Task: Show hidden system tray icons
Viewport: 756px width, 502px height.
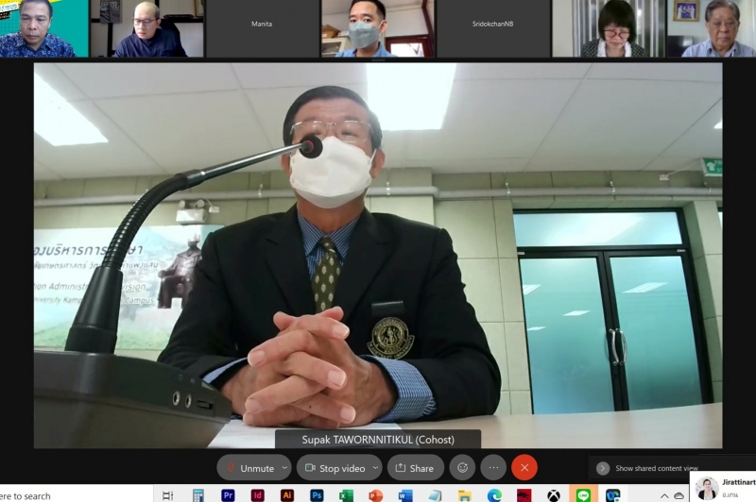Action: tap(664, 495)
